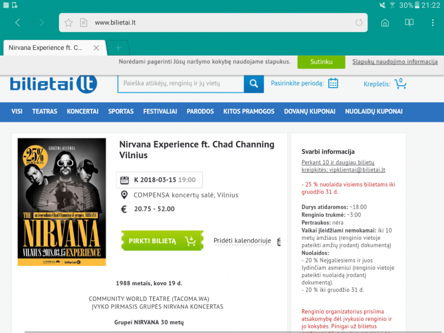Reload the page with the refresh icon

(x=359, y=22)
